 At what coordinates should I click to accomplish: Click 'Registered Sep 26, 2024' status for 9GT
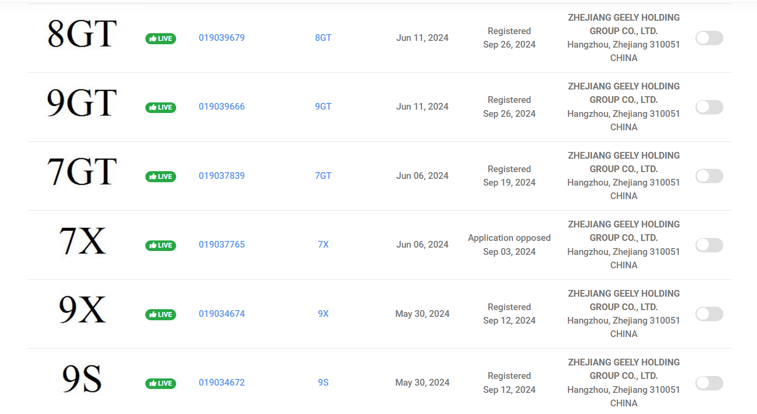coord(509,107)
